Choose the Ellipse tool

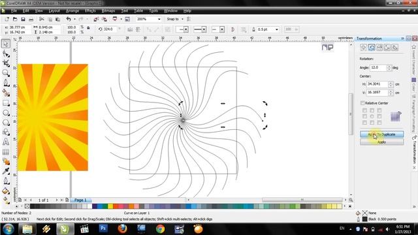[6, 113]
